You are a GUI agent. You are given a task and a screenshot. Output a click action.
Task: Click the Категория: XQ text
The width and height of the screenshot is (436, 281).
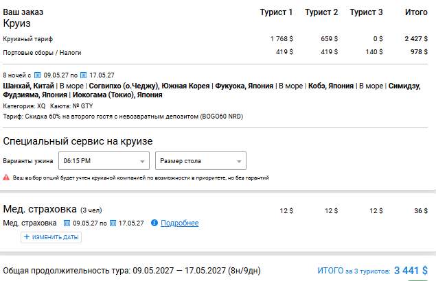[24, 106]
